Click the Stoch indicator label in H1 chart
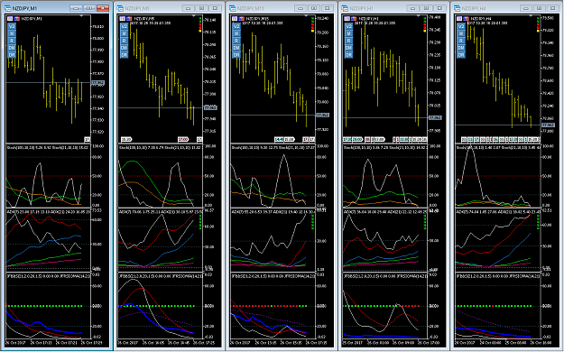The height and width of the screenshot is (352, 564). [384, 147]
